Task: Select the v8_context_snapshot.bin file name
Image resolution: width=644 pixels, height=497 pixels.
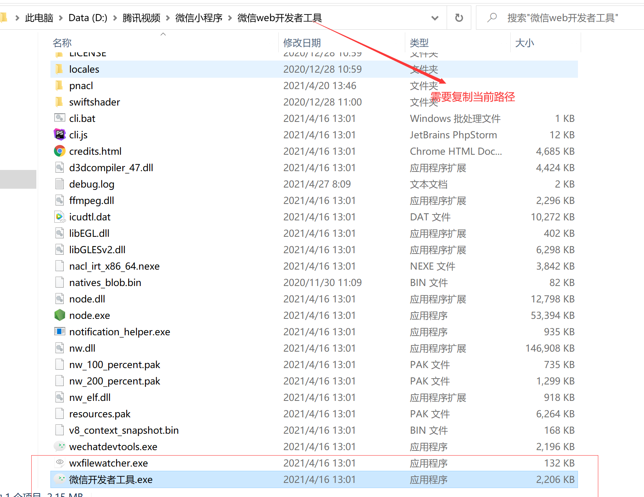Action: point(124,430)
